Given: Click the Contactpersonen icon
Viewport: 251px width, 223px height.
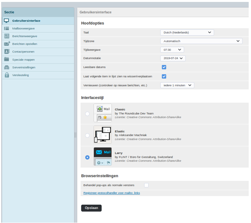Looking at the screenshot, I should 7,52.
